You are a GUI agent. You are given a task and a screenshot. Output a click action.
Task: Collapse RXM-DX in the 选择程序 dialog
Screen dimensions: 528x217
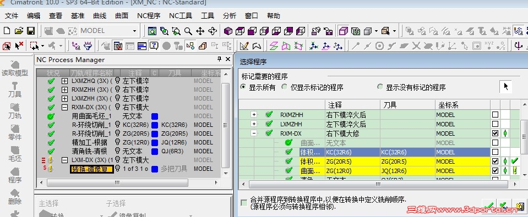(254, 133)
